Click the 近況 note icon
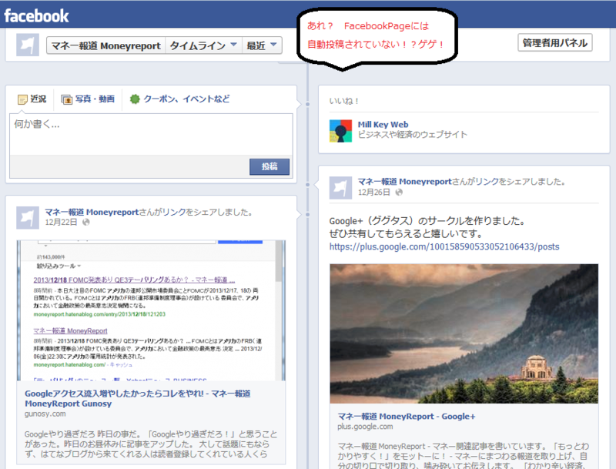Screen dimensions: 616x469 coord(22,99)
